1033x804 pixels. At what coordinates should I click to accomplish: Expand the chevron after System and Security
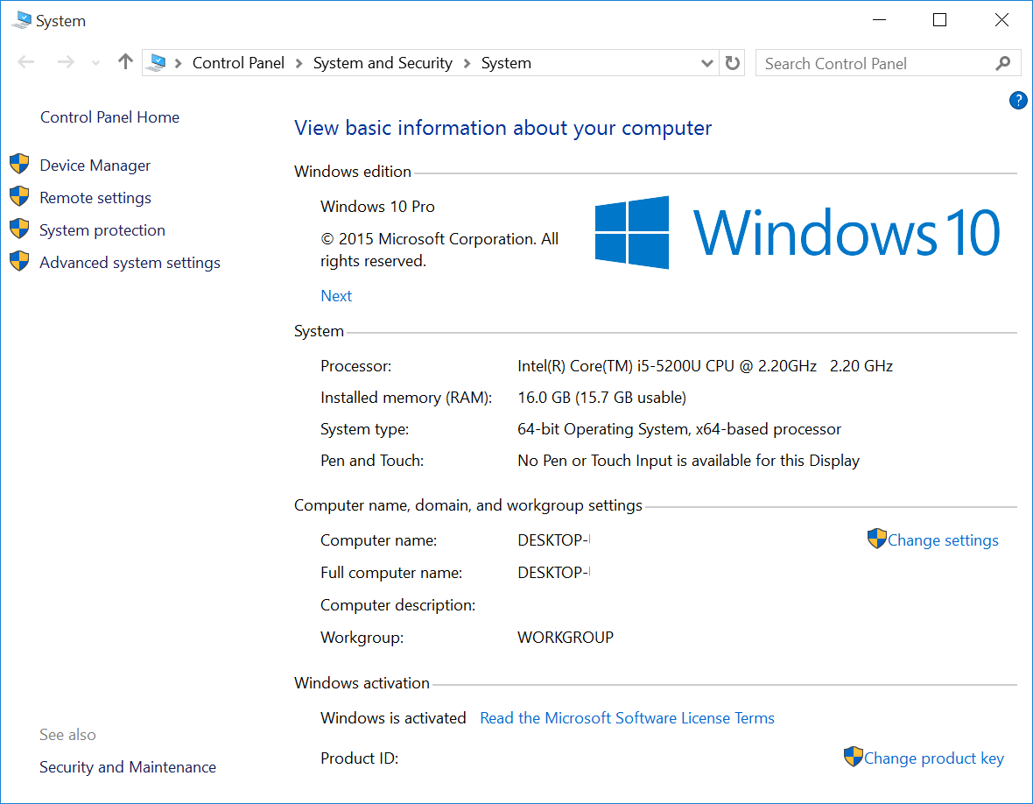click(467, 63)
